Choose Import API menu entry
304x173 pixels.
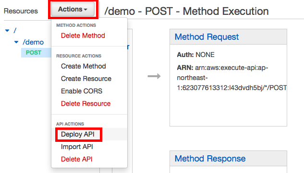pyautogui.click(x=77, y=147)
